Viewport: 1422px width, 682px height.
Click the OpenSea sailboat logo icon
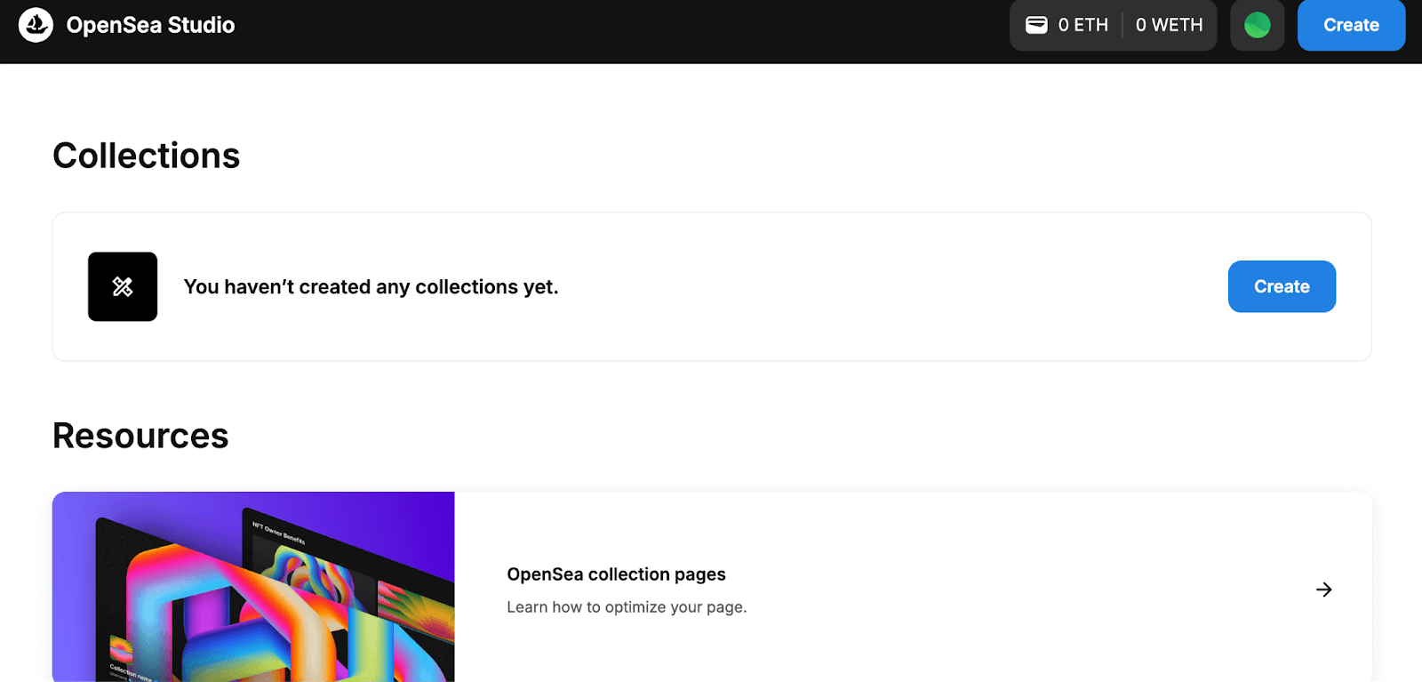pyautogui.click(x=36, y=25)
